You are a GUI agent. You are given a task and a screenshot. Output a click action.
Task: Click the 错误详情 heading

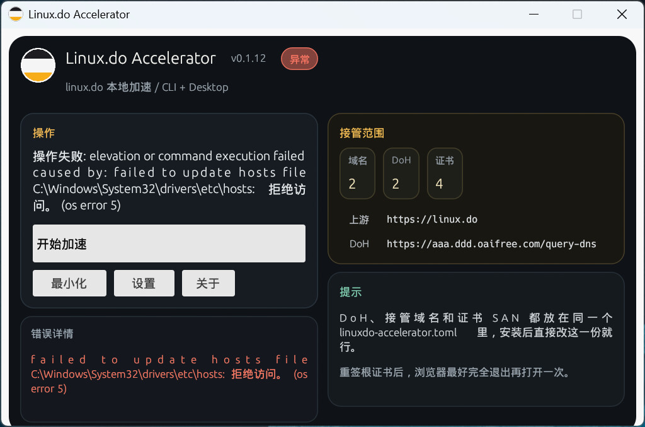[x=52, y=334]
